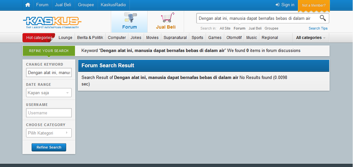Click the Kaskus logo
Image resolution: width=353 pixels, height=167 pixels.
point(52,22)
